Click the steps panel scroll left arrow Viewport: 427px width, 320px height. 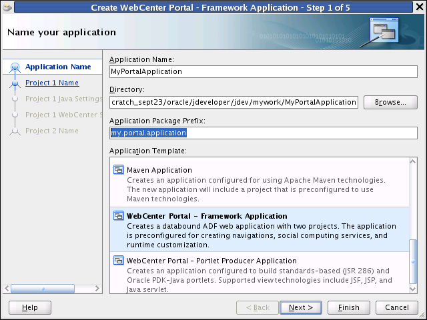pyautogui.click(x=7, y=289)
